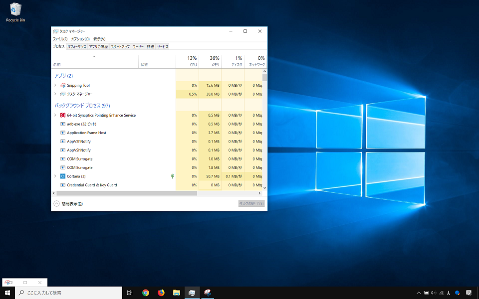Open the オプション(O) menu

(x=80, y=39)
